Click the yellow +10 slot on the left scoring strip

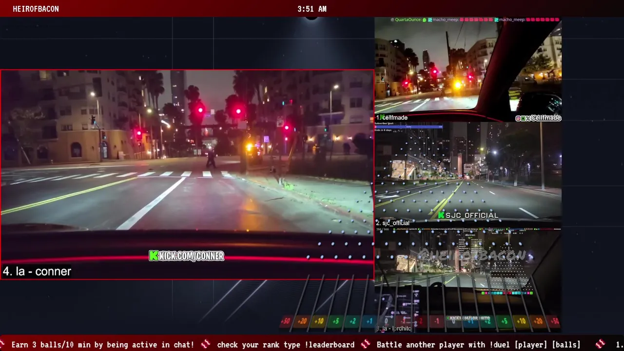pos(319,321)
